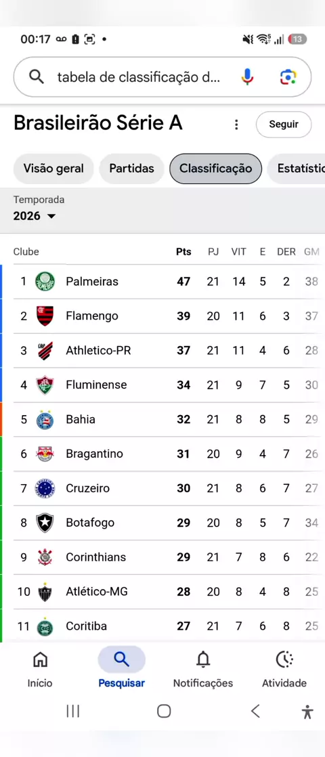Tap the Palmeiras club crest
Image resolution: width=325 pixels, height=757 pixels.
45,282
